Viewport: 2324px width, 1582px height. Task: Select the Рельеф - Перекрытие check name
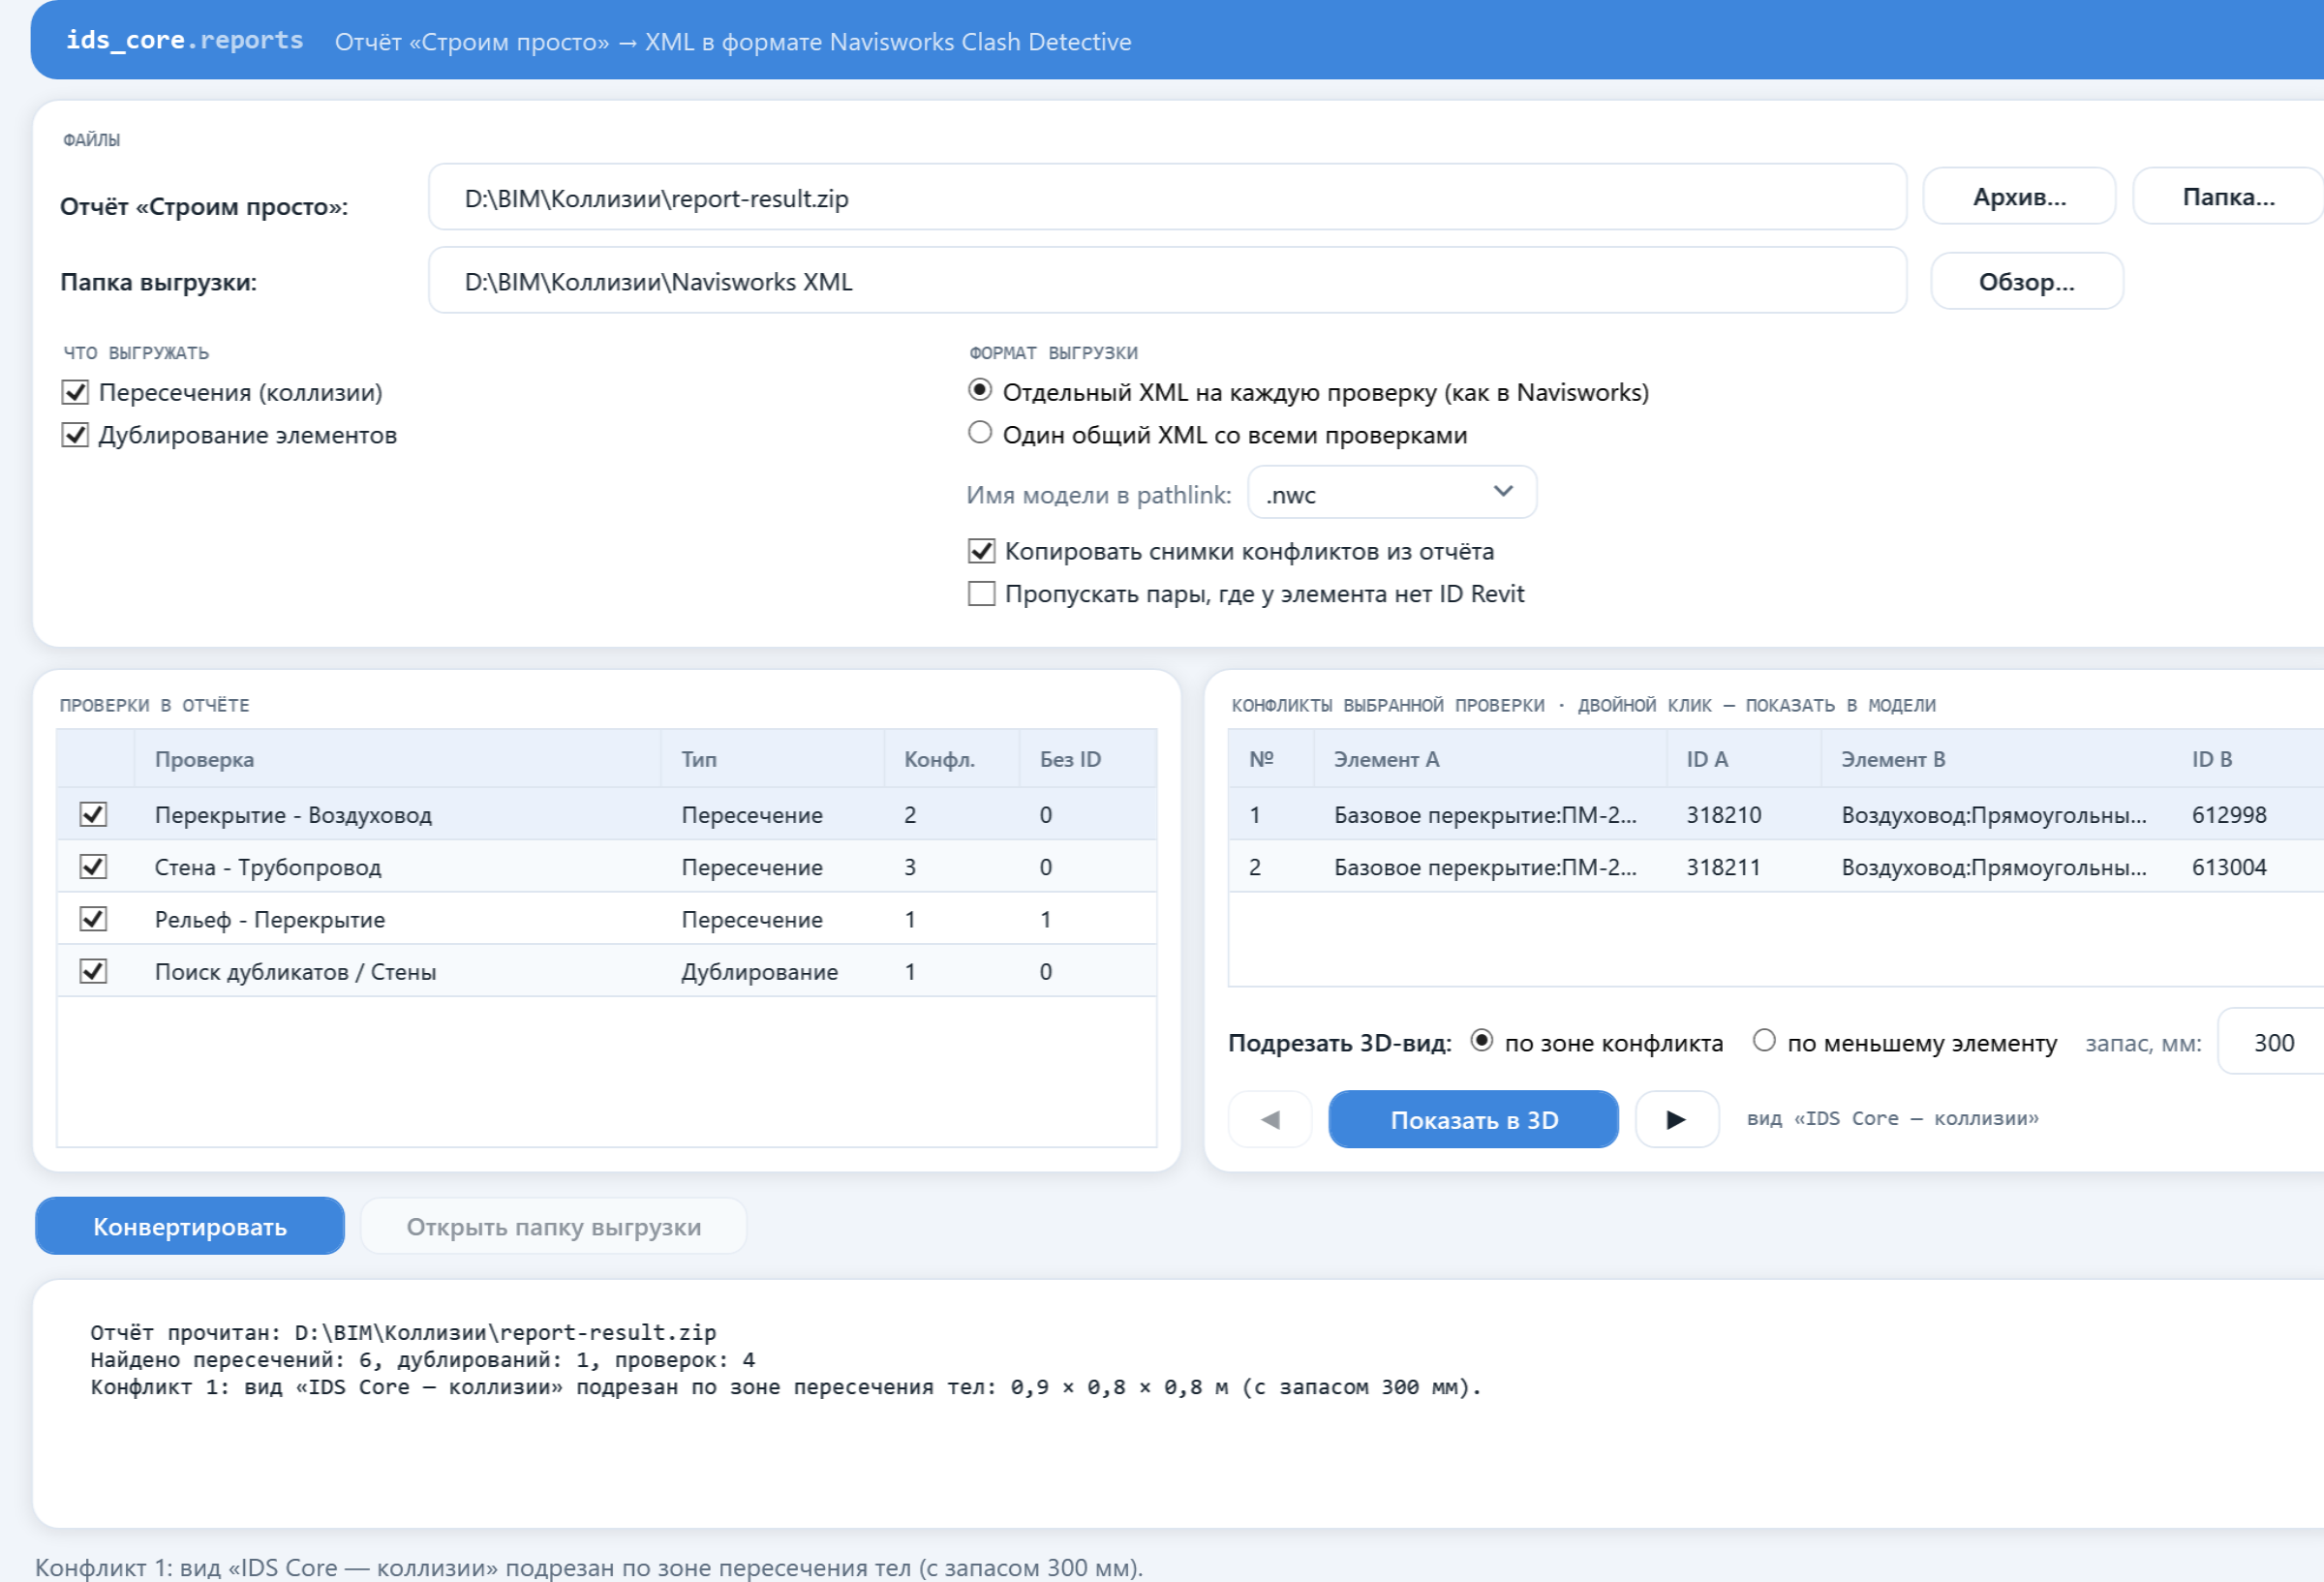pos(270,919)
